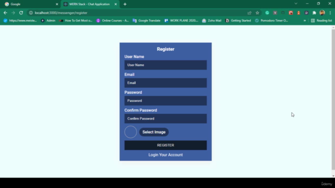Viewport: 335px width, 188px height.
Task: Select the MERN Stack - Chat Application tab
Action: (90, 4)
